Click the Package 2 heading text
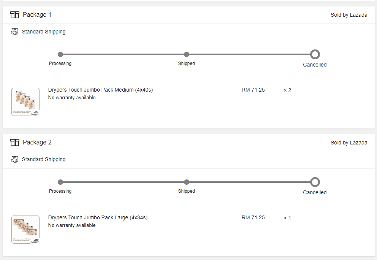The image size is (377, 260). pos(37,143)
